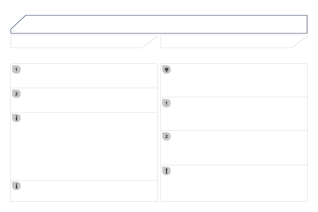The image size is (318, 212).
Task: Click the right section heading box
Action: [x=230, y=41]
